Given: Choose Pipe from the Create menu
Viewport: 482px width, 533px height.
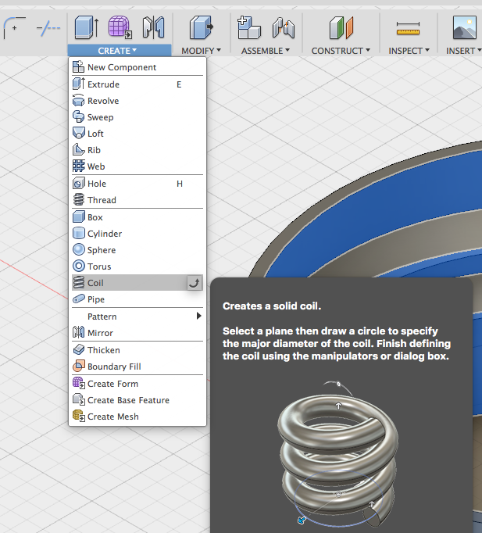Looking at the screenshot, I should (137, 299).
